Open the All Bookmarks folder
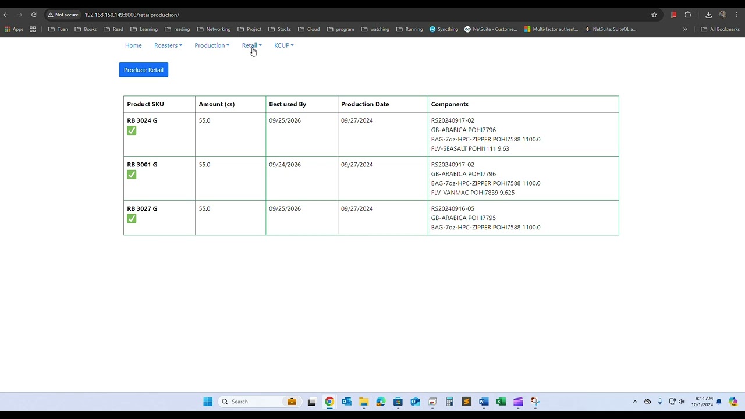This screenshot has height=419, width=745. click(720, 29)
